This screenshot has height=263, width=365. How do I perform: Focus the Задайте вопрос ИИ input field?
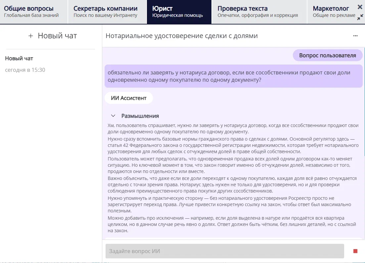pyautogui.click(x=224, y=251)
